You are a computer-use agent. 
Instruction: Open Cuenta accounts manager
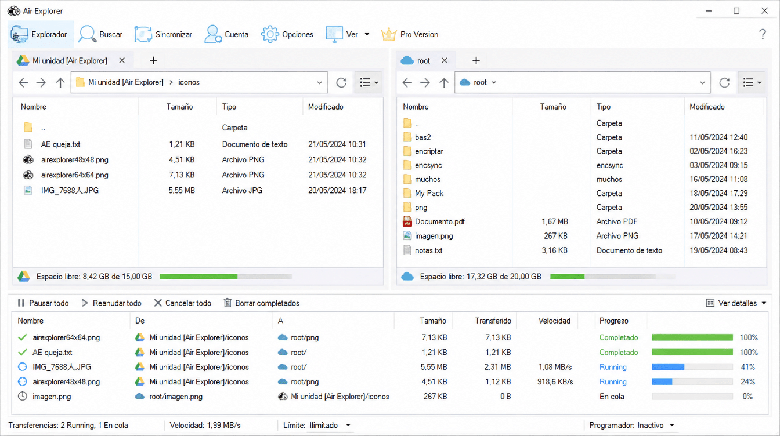pos(226,34)
